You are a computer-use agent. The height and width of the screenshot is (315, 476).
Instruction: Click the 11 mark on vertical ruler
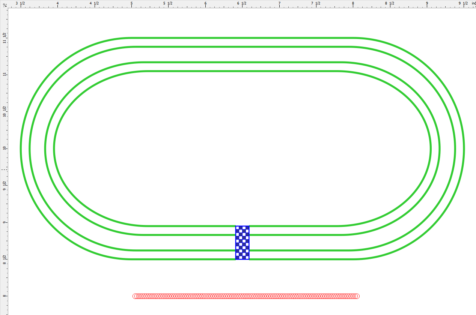click(4, 75)
